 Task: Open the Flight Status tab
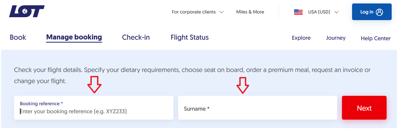tap(190, 37)
